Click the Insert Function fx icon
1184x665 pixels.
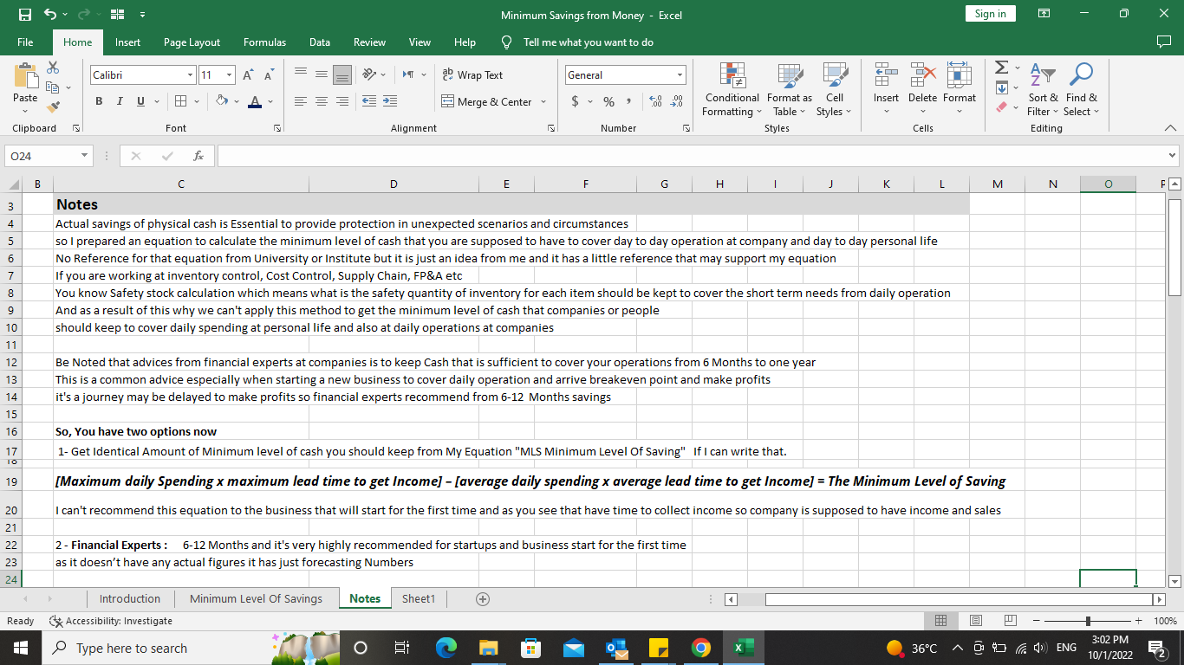point(198,156)
